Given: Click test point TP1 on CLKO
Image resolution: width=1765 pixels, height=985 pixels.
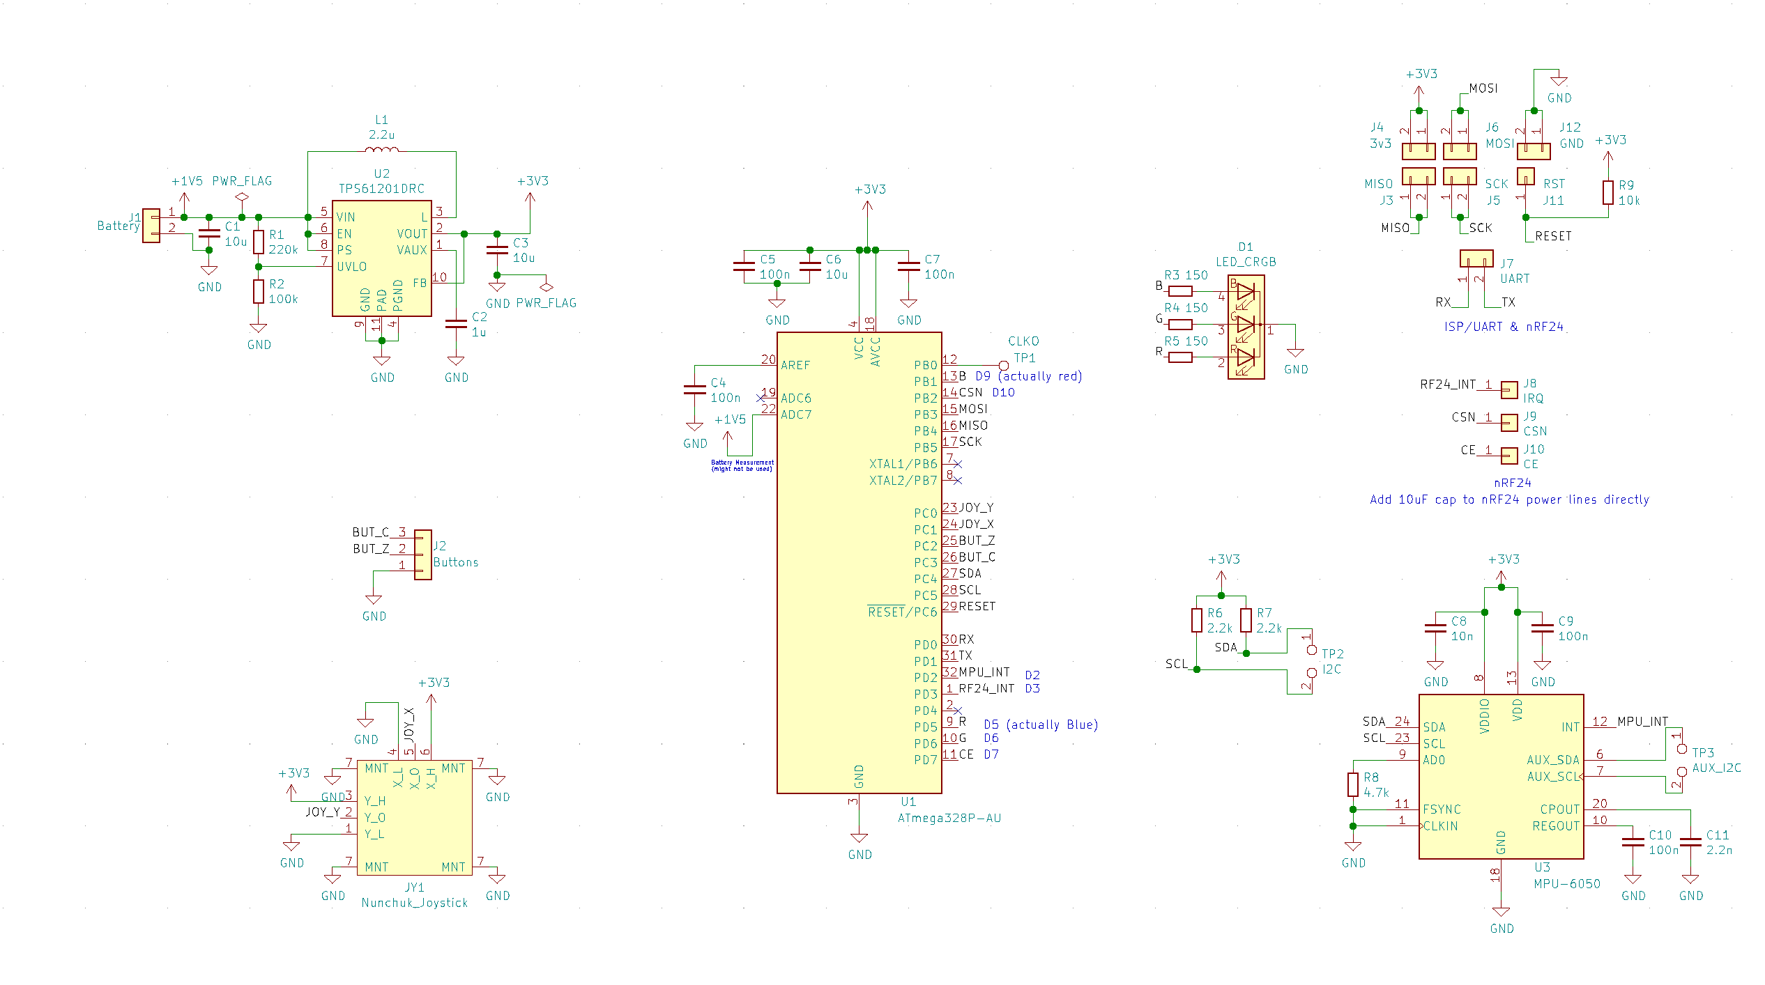Looking at the screenshot, I should 1003,365.
